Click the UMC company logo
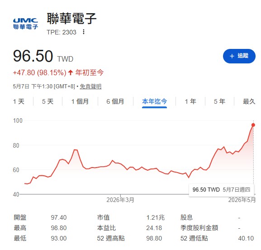Viewport: 261px width, 250px height. tap(26, 24)
